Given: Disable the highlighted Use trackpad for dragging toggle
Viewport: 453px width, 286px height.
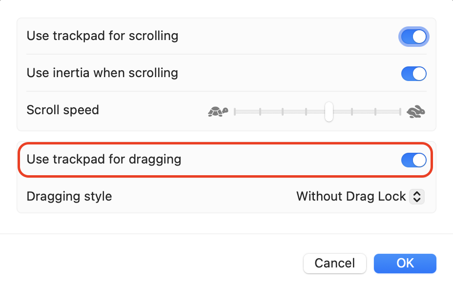Looking at the screenshot, I should click(x=413, y=160).
